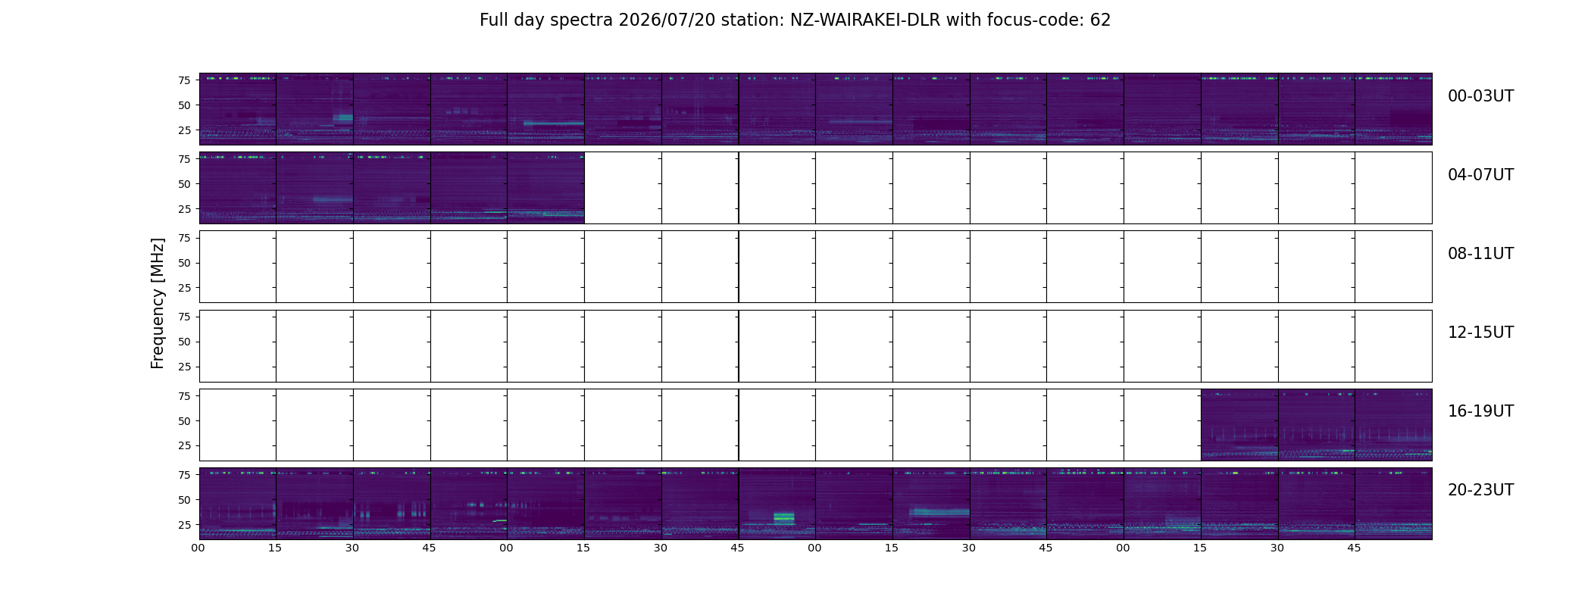Select the 00-03UT row label

(1480, 96)
